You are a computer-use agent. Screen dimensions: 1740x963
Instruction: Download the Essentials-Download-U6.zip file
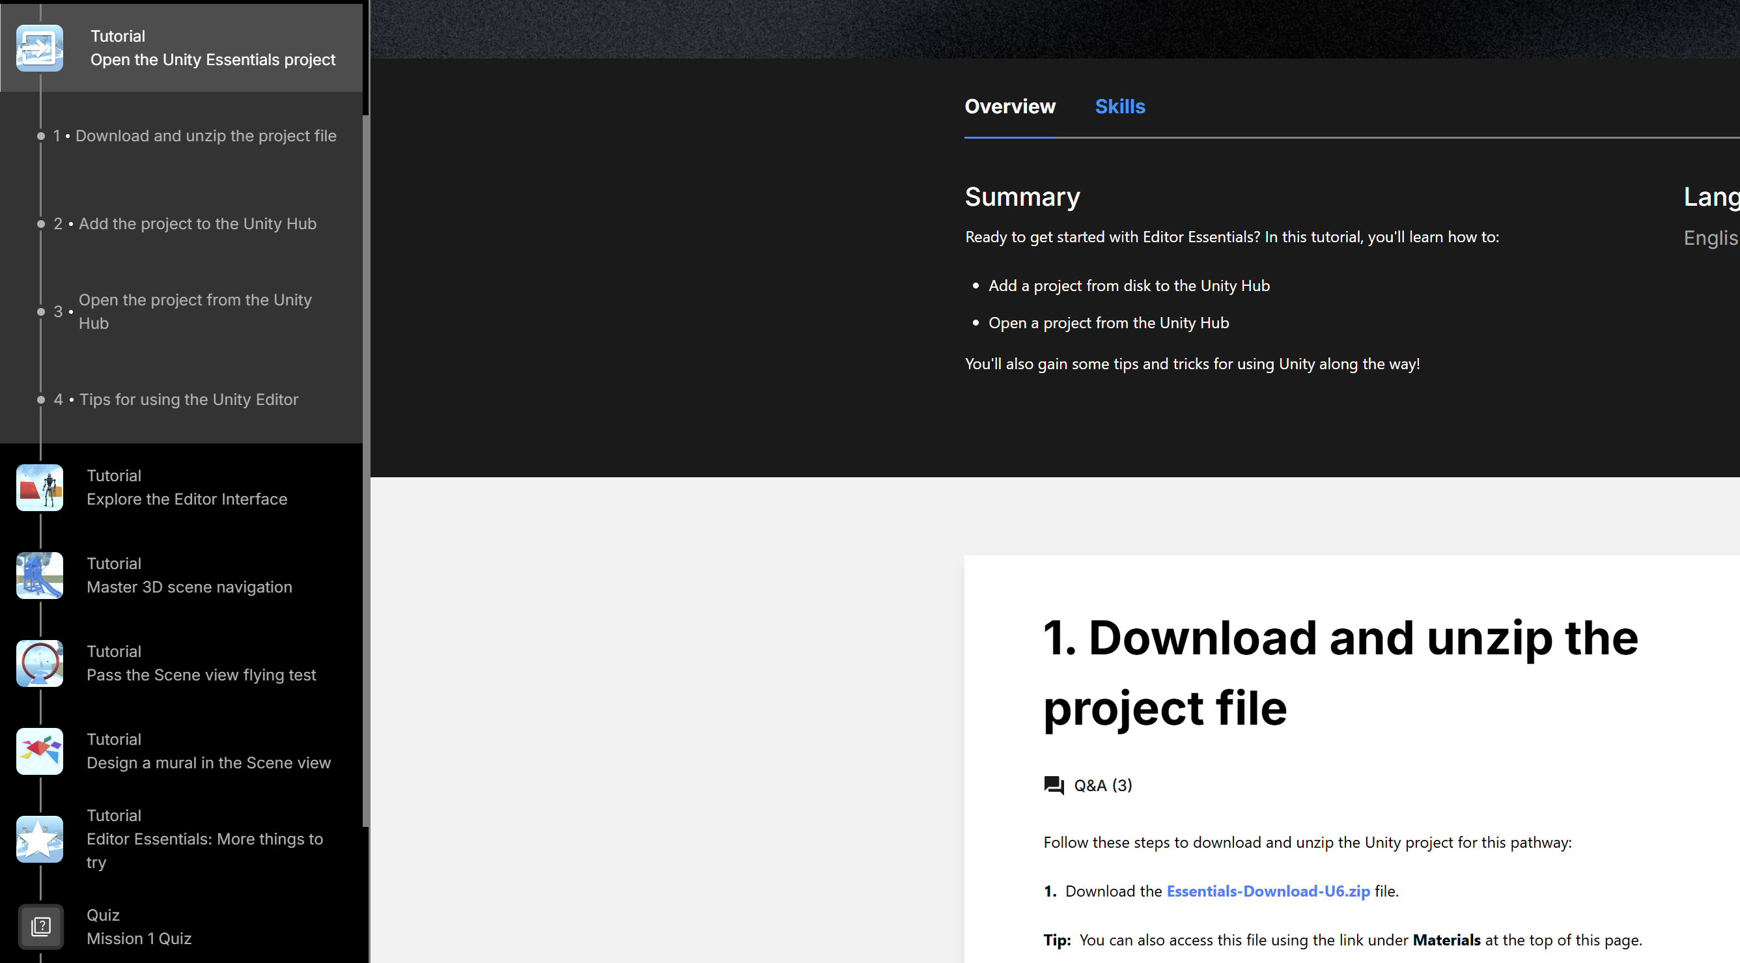click(x=1269, y=891)
